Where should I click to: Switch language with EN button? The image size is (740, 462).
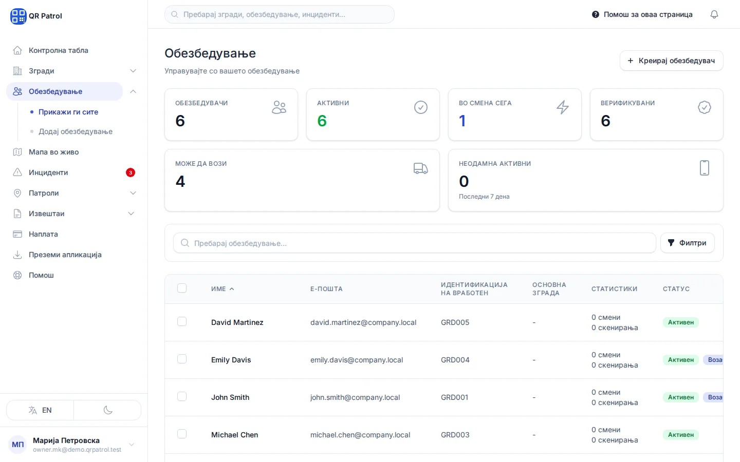tap(40, 410)
